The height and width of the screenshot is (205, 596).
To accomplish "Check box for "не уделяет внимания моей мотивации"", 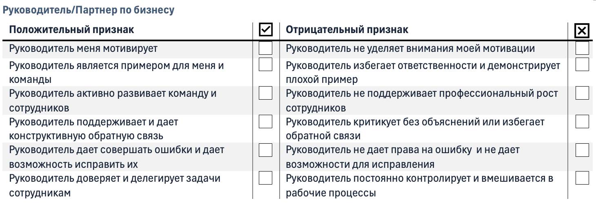I will pyautogui.click(x=582, y=48).
